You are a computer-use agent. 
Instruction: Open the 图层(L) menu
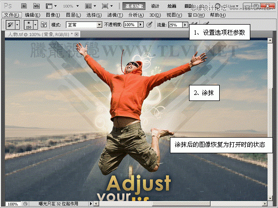(x=73, y=15)
